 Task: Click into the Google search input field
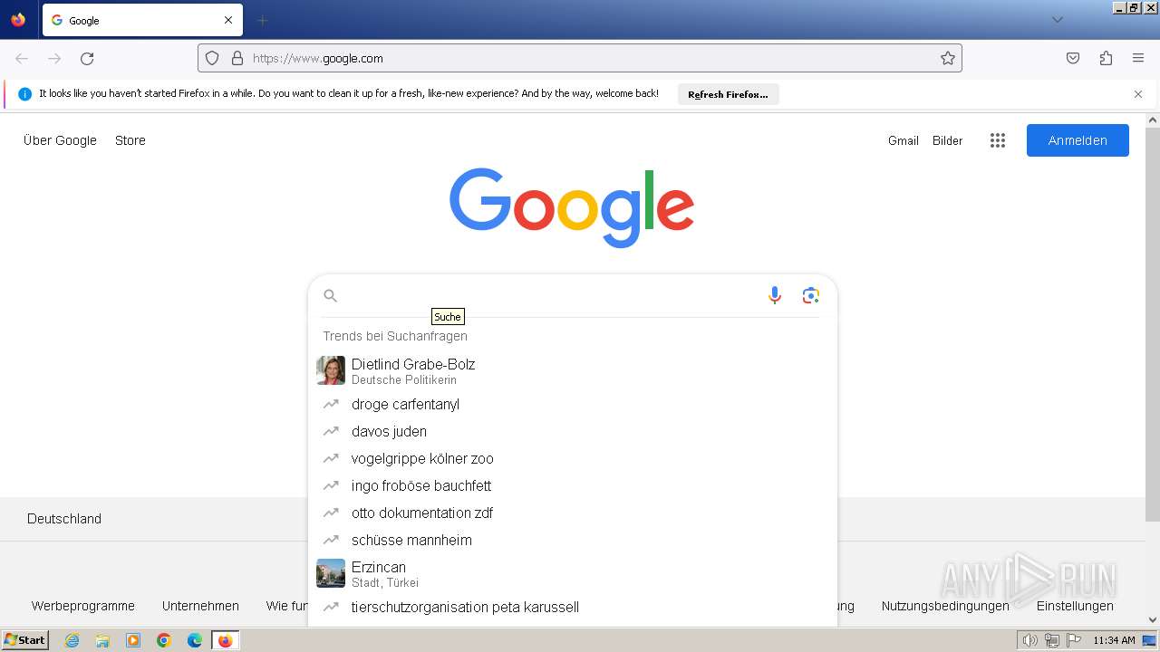tap(553, 296)
